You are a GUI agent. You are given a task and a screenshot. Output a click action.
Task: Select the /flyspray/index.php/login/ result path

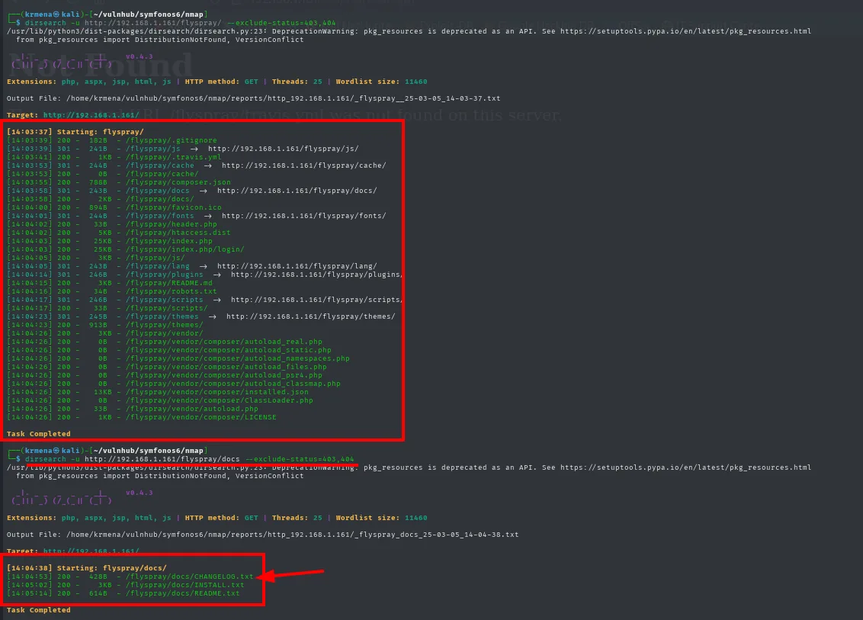[x=185, y=249]
